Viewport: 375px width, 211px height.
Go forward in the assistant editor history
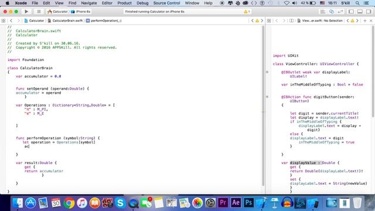284,21
